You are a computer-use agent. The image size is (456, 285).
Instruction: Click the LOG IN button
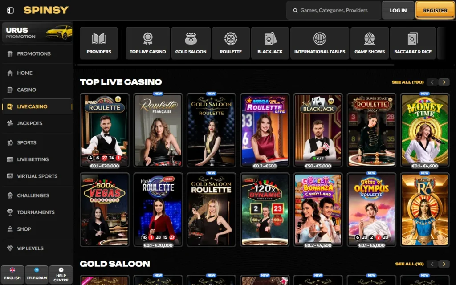click(398, 11)
